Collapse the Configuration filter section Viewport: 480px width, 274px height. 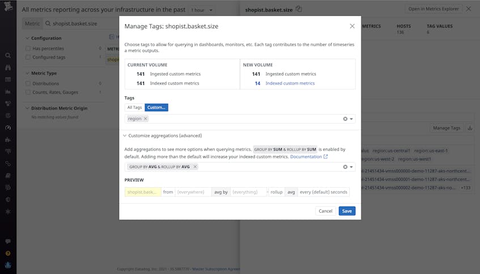[27, 39]
